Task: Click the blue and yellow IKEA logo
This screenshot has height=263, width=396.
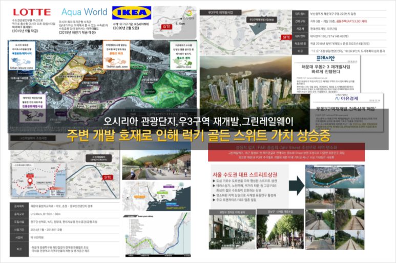Action: coord(132,13)
